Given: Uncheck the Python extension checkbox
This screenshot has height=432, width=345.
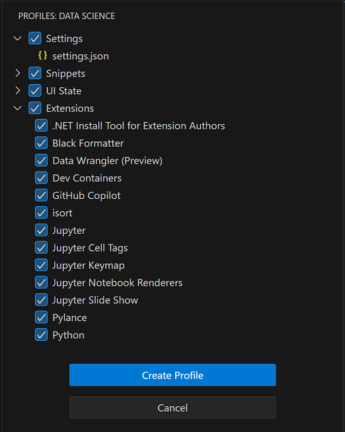Looking at the screenshot, I should pos(42,335).
